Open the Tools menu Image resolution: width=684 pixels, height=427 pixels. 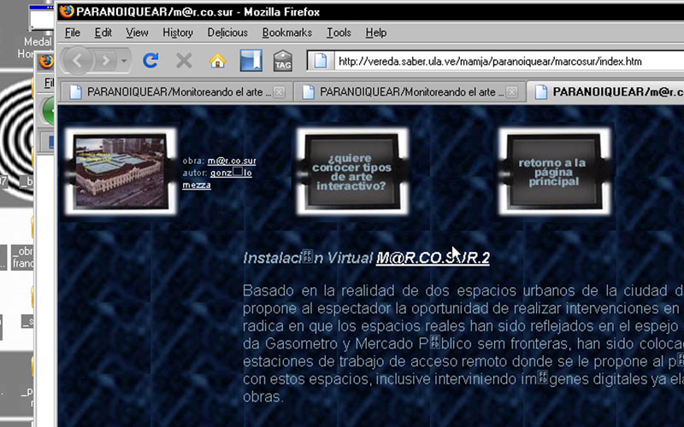(339, 32)
